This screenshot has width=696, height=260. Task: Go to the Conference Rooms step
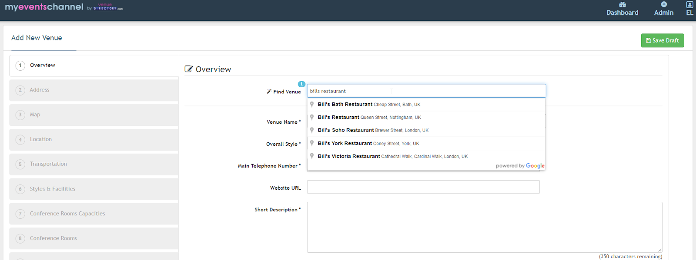(94, 239)
